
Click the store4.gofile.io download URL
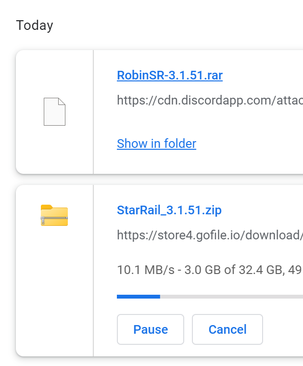[210, 235]
